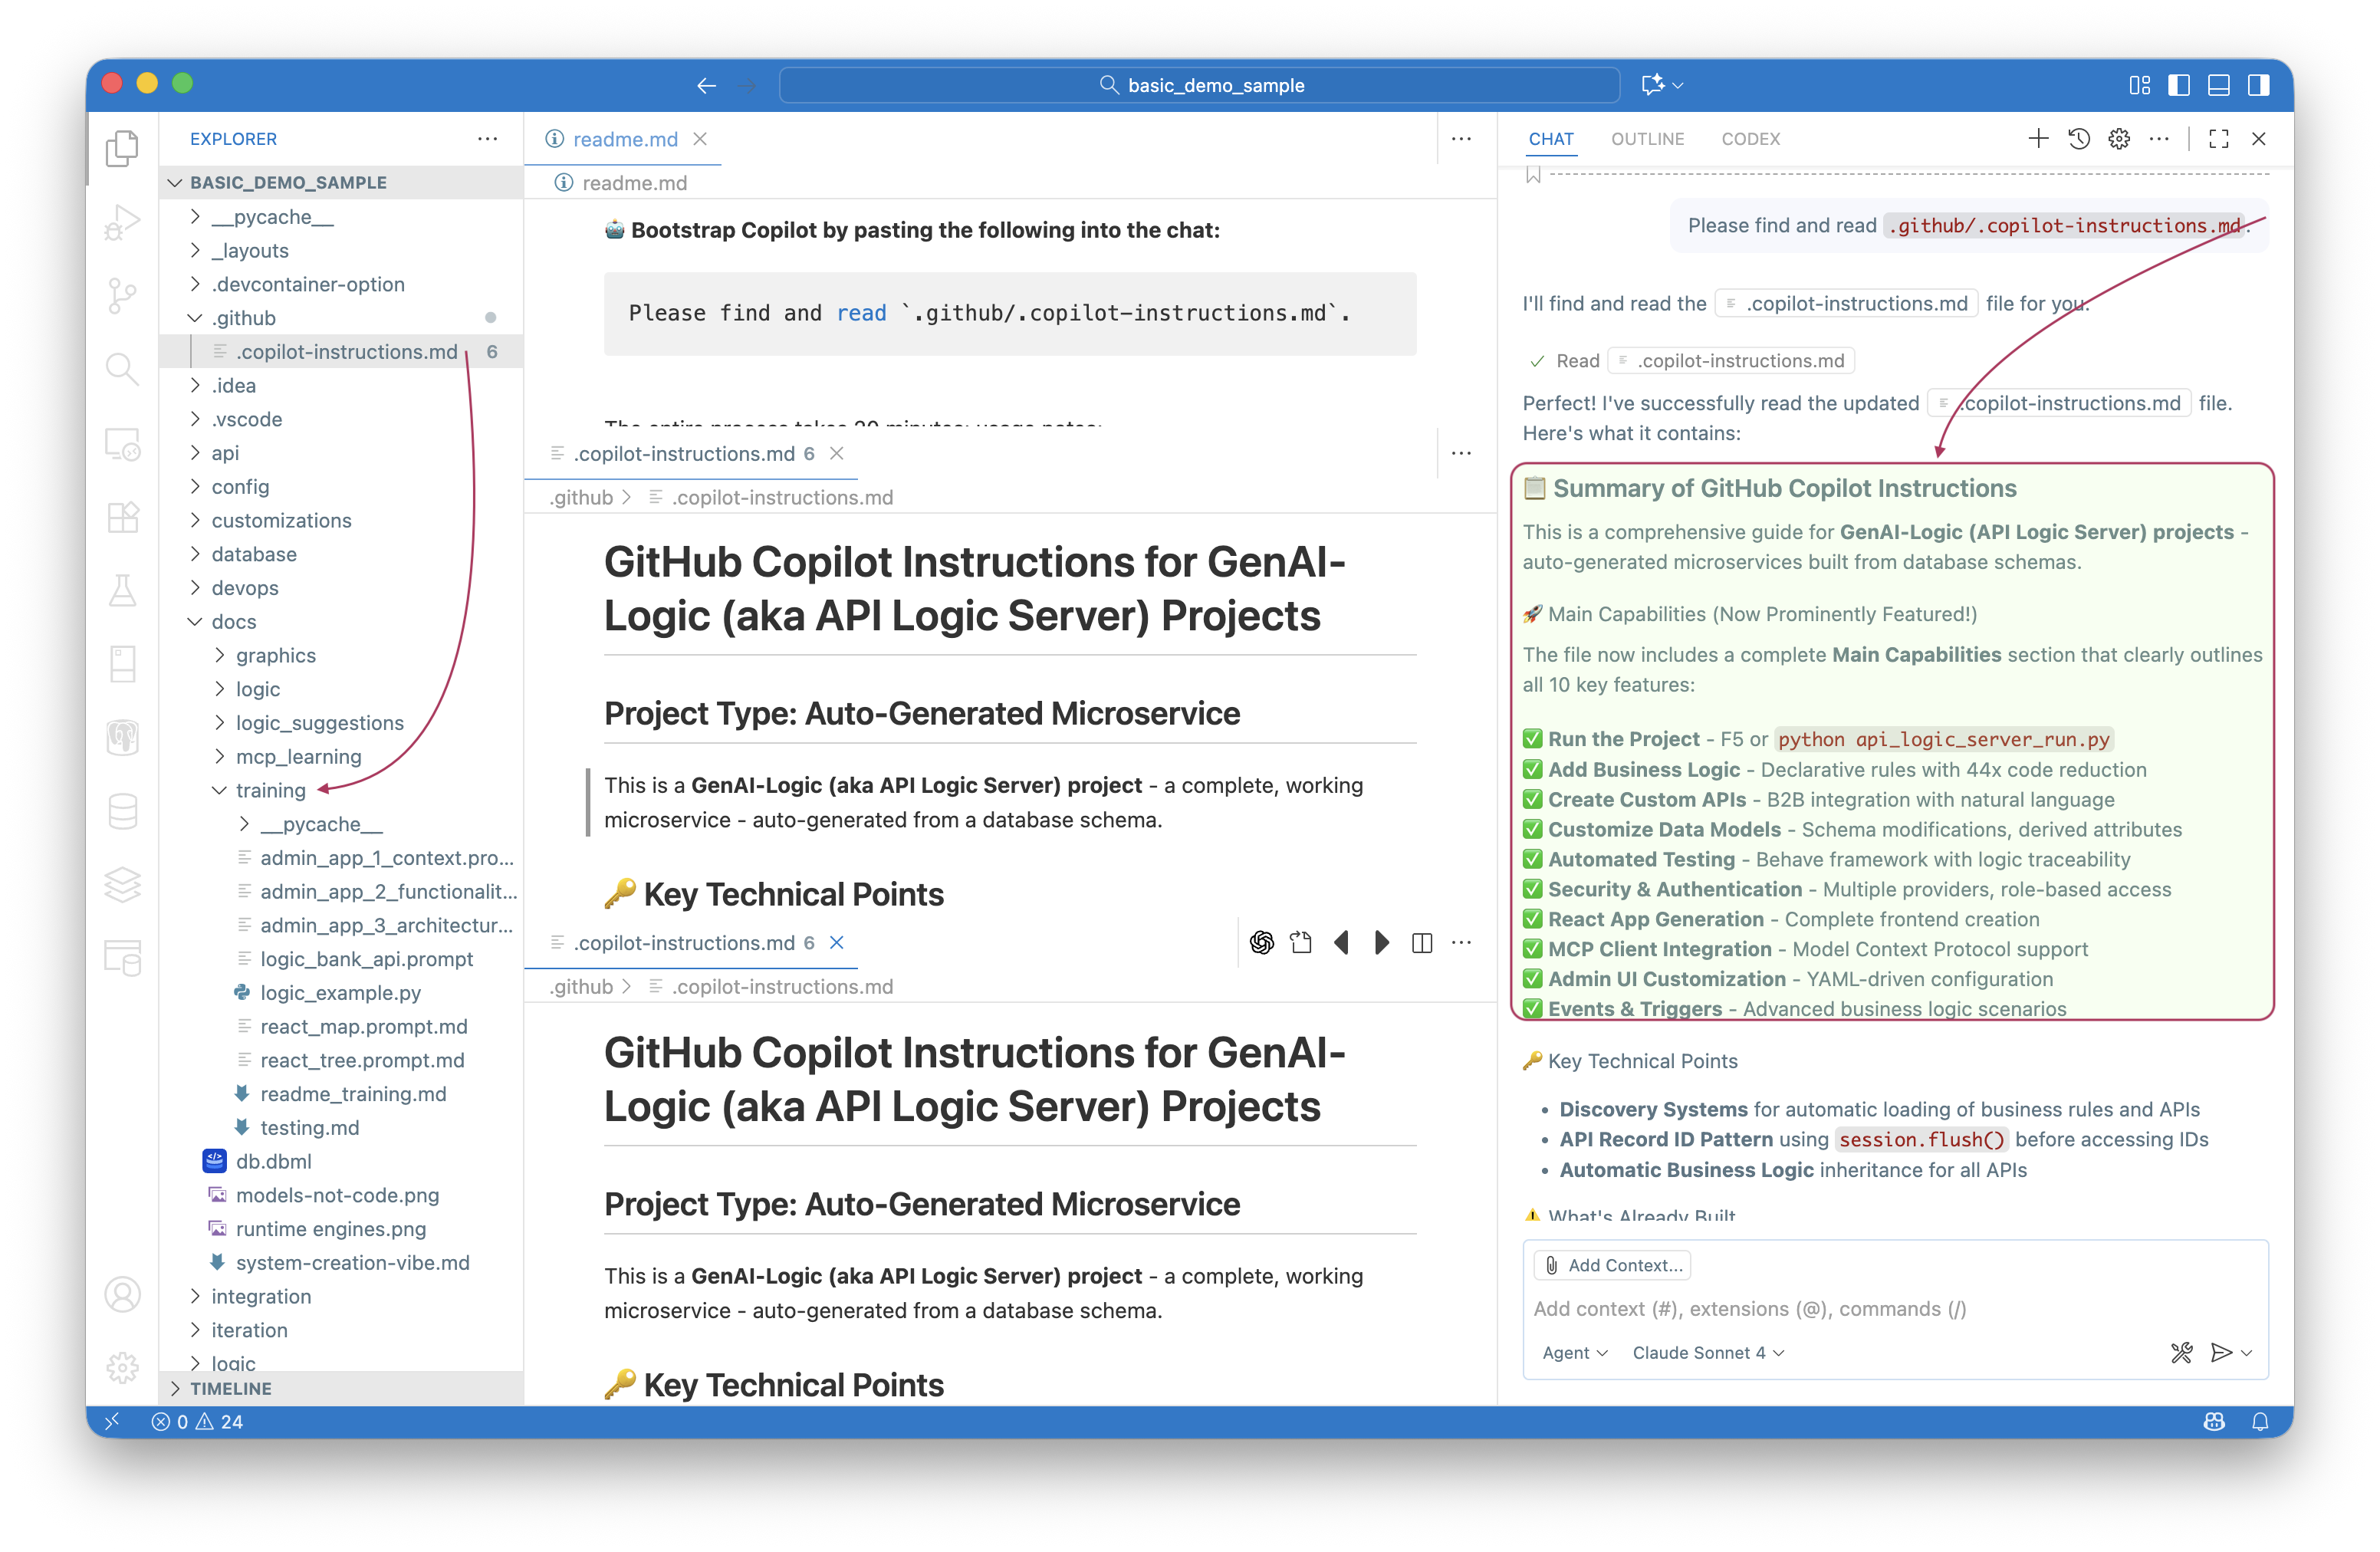Toggle the Secondary Side Bar layout button
This screenshot has width=2380, height=1552.
(x=2258, y=85)
